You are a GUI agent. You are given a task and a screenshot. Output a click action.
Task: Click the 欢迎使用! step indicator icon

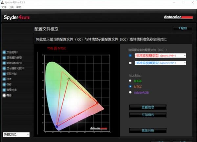tap(4, 52)
